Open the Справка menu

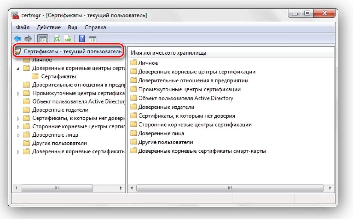(x=95, y=28)
